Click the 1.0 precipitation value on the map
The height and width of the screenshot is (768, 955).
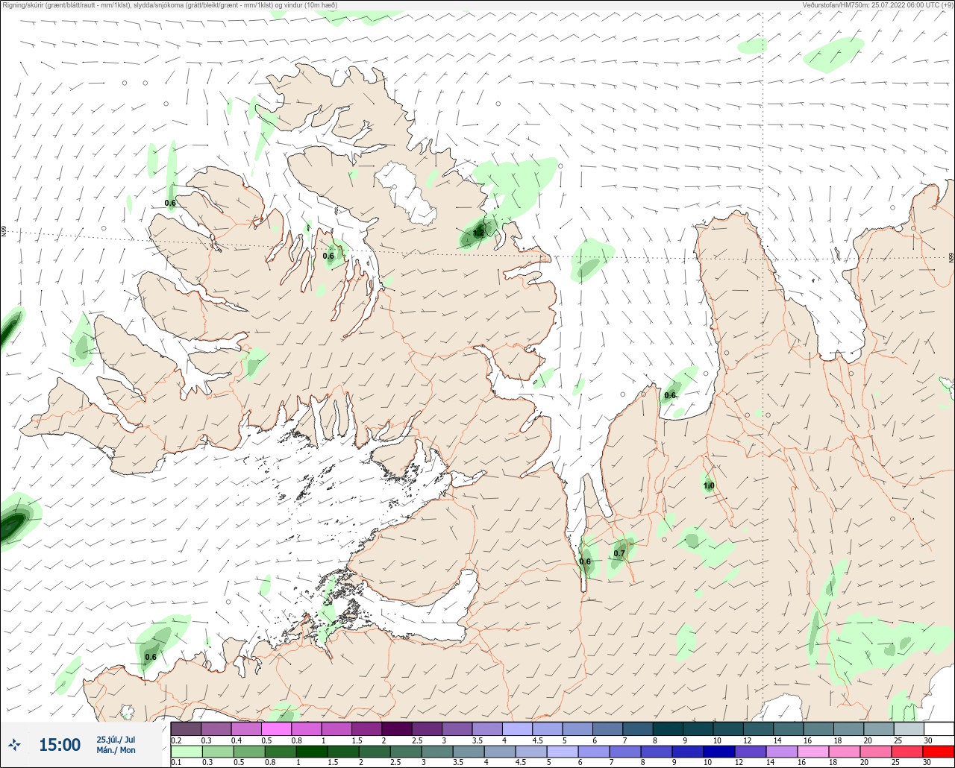tap(709, 486)
